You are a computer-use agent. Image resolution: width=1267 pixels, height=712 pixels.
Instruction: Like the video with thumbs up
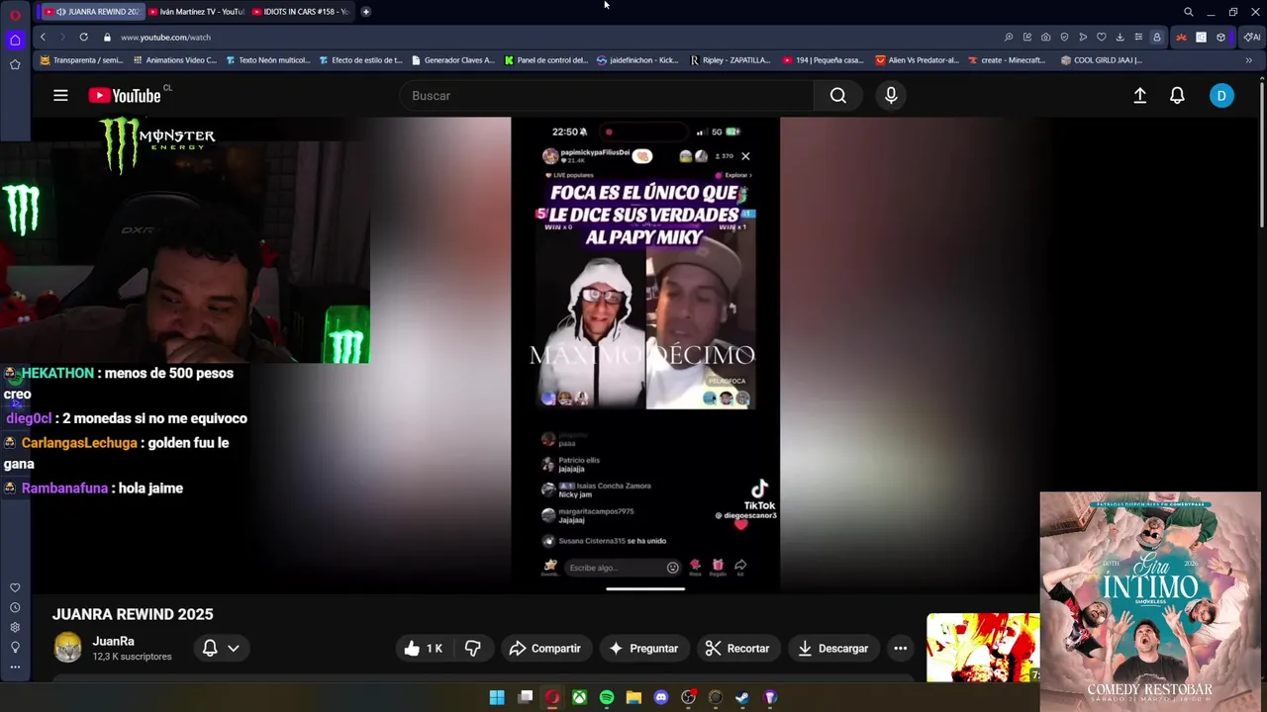click(x=423, y=649)
